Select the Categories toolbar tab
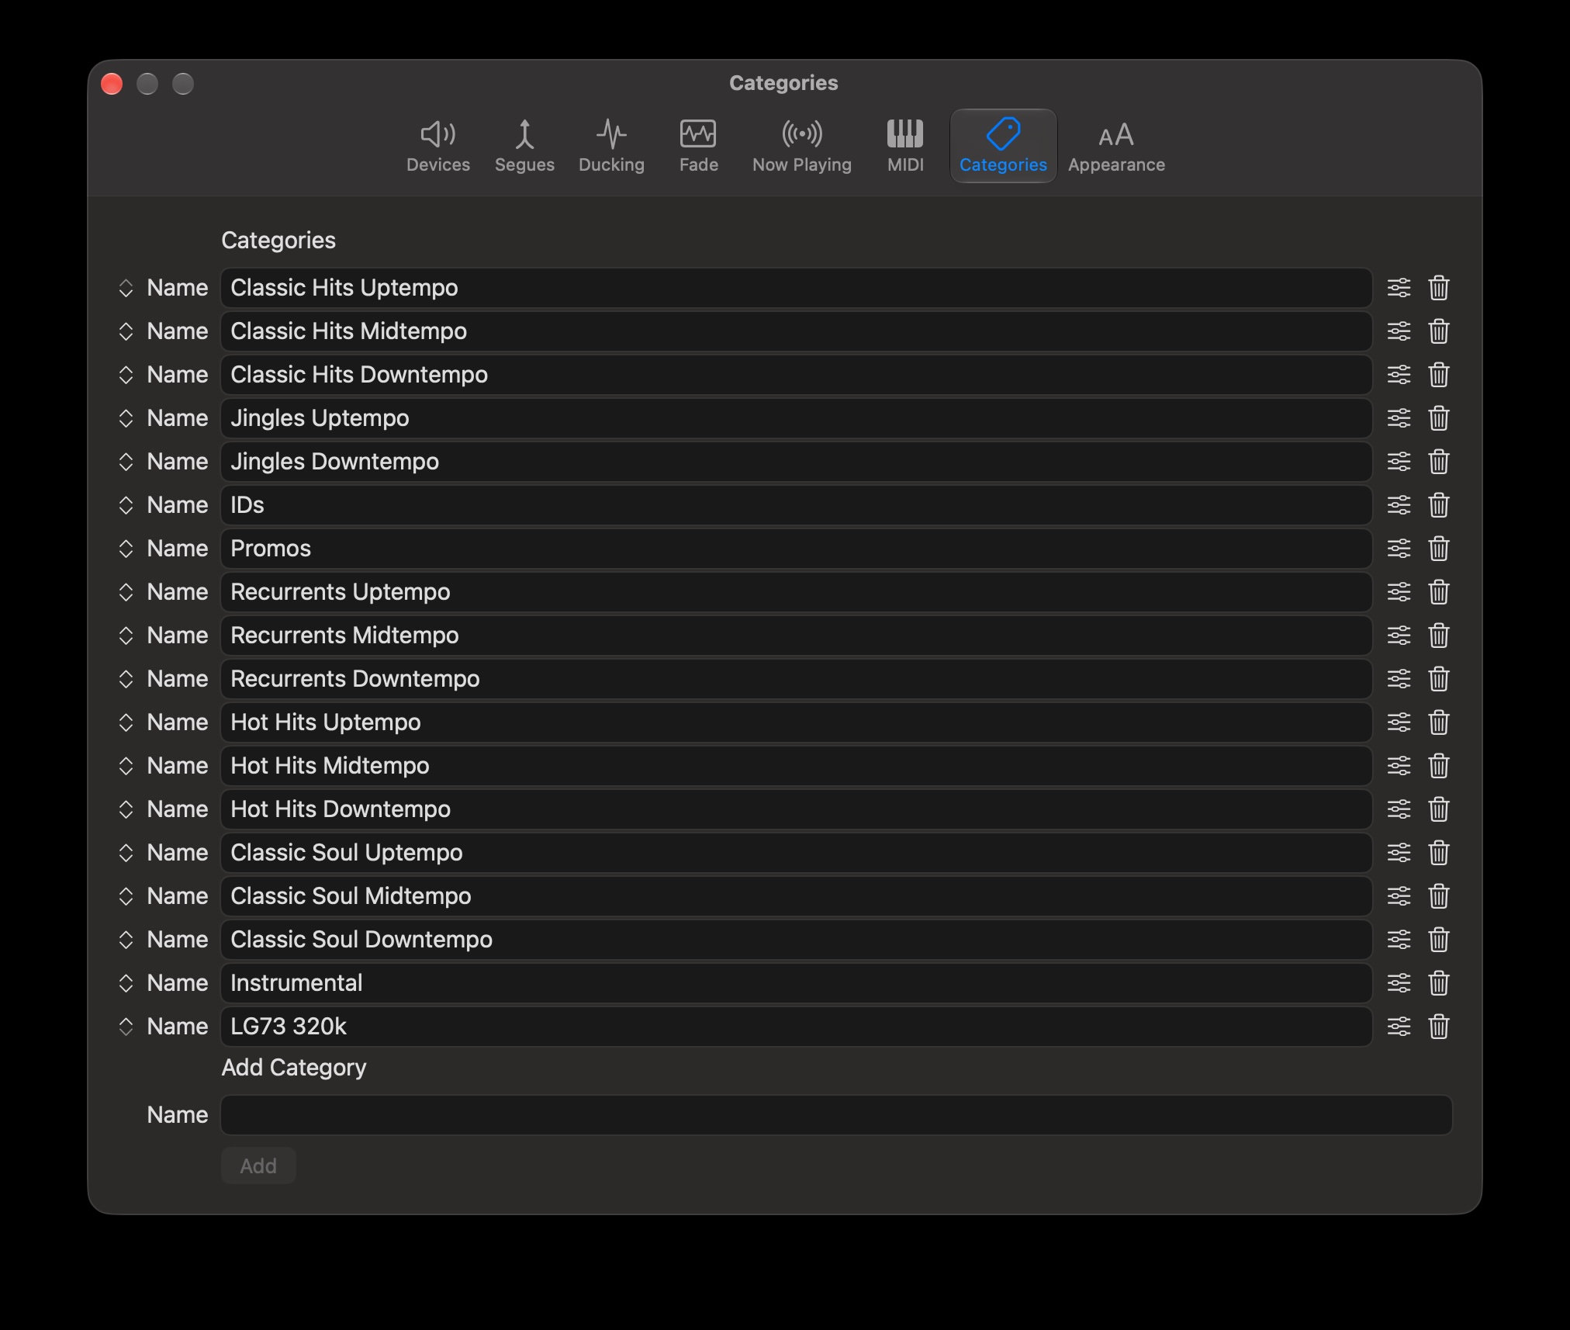The width and height of the screenshot is (1570, 1330). tap(1003, 146)
